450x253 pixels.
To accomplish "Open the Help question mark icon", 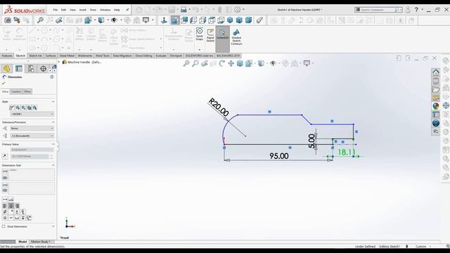I will (416, 10).
